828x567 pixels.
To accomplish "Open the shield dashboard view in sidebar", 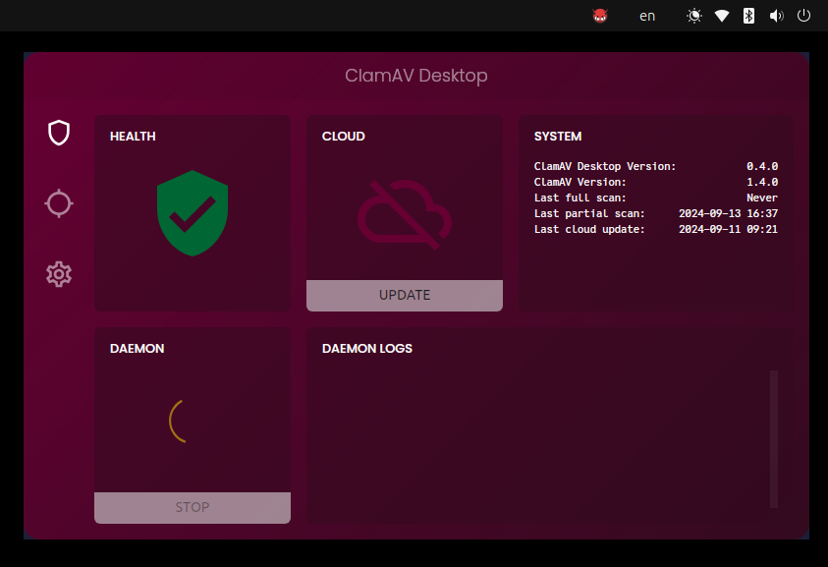I will pyautogui.click(x=59, y=133).
